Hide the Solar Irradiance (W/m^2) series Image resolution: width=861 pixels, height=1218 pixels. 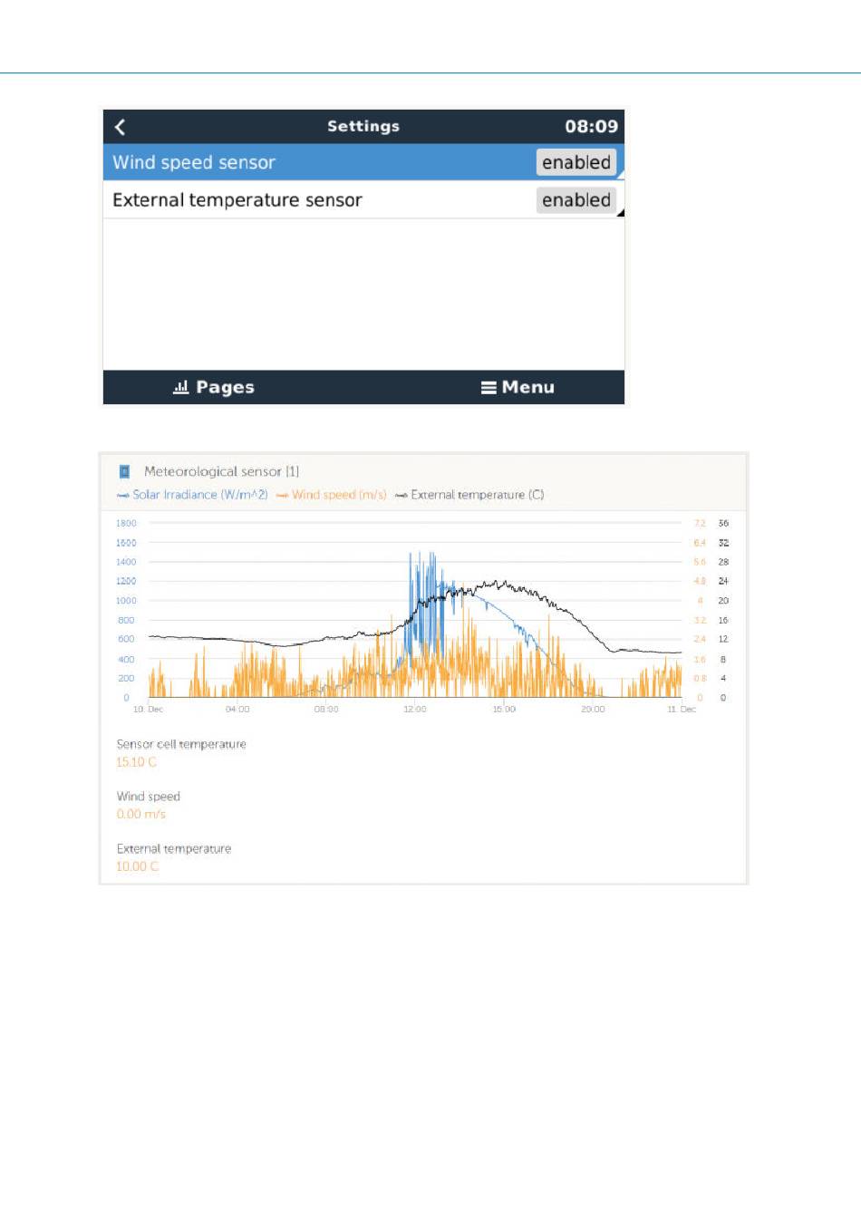pos(192,495)
